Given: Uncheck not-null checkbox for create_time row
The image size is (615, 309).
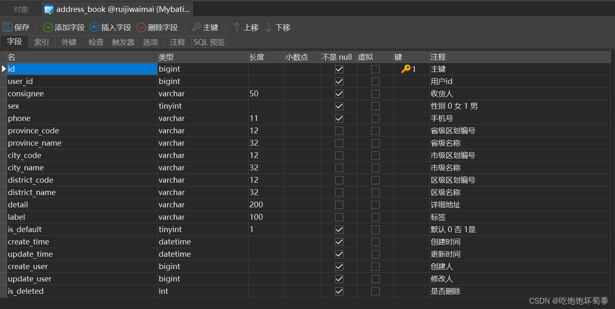Looking at the screenshot, I should (x=339, y=242).
